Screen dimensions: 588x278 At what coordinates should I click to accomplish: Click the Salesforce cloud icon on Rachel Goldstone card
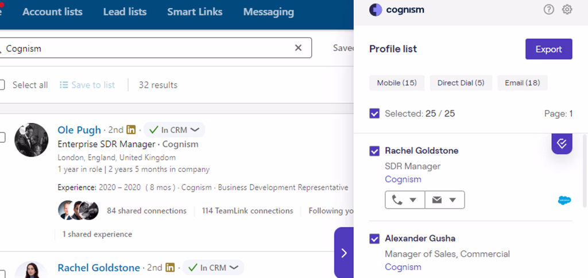pyautogui.click(x=564, y=201)
